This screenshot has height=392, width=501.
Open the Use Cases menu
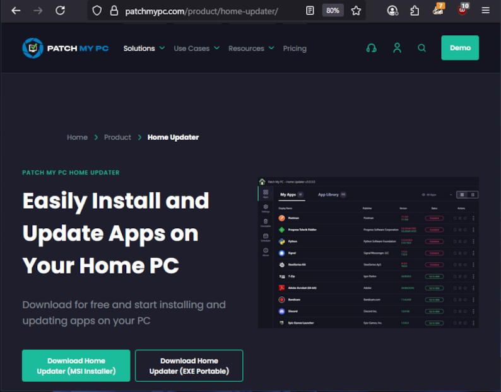click(x=192, y=49)
